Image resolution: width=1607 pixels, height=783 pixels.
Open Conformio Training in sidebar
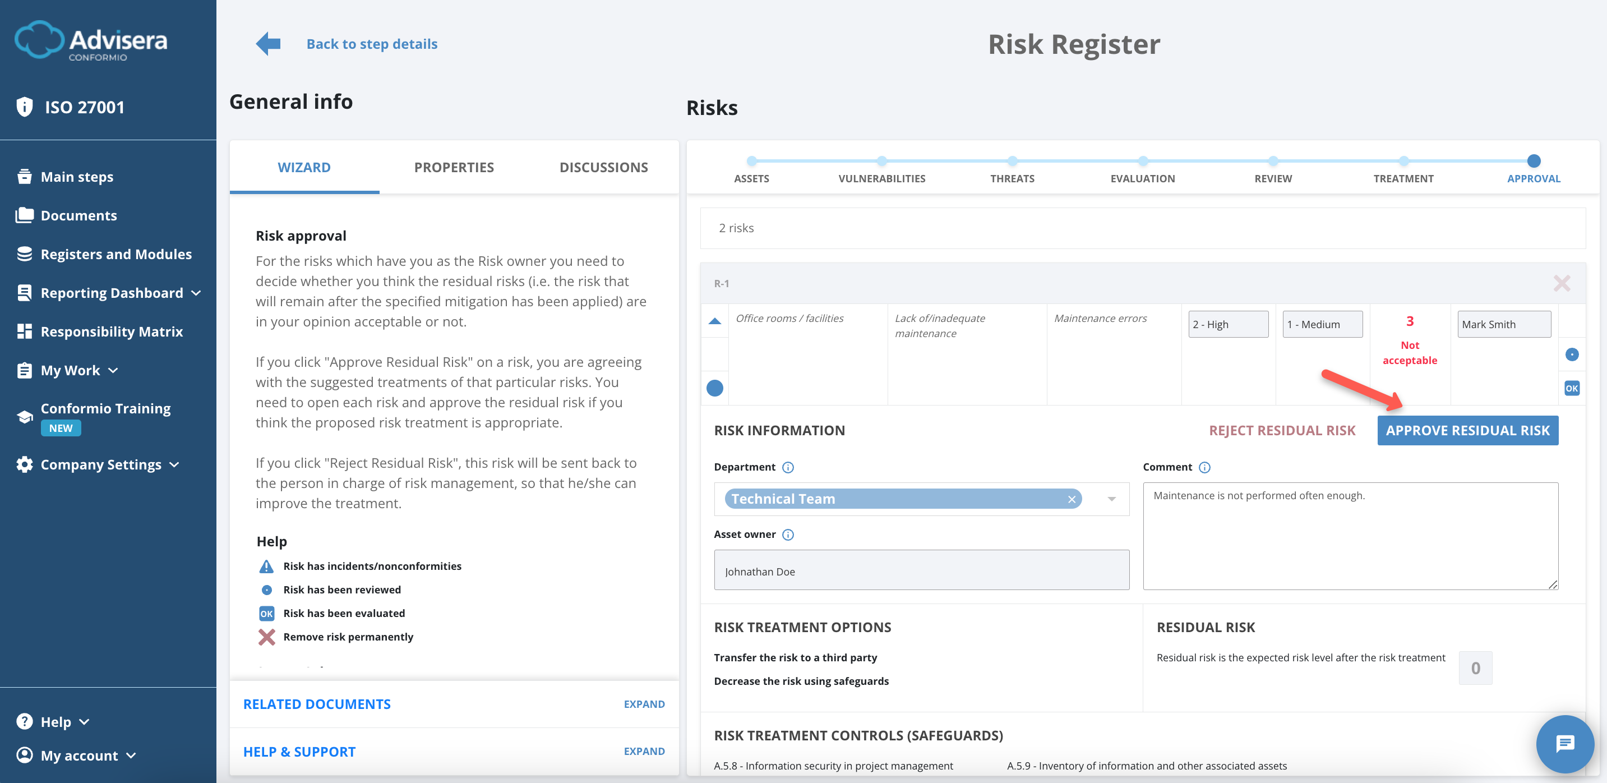tap(105, 409)
